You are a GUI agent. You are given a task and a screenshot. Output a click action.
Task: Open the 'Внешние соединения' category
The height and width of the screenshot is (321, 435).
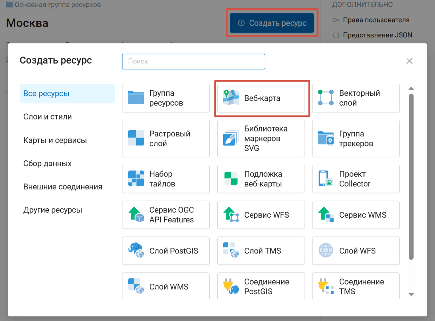(x=63, y=187)
